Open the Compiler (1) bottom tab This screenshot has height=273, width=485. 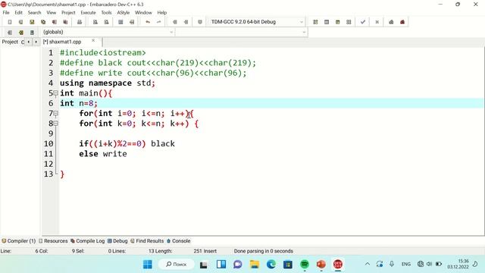[18, 241]
